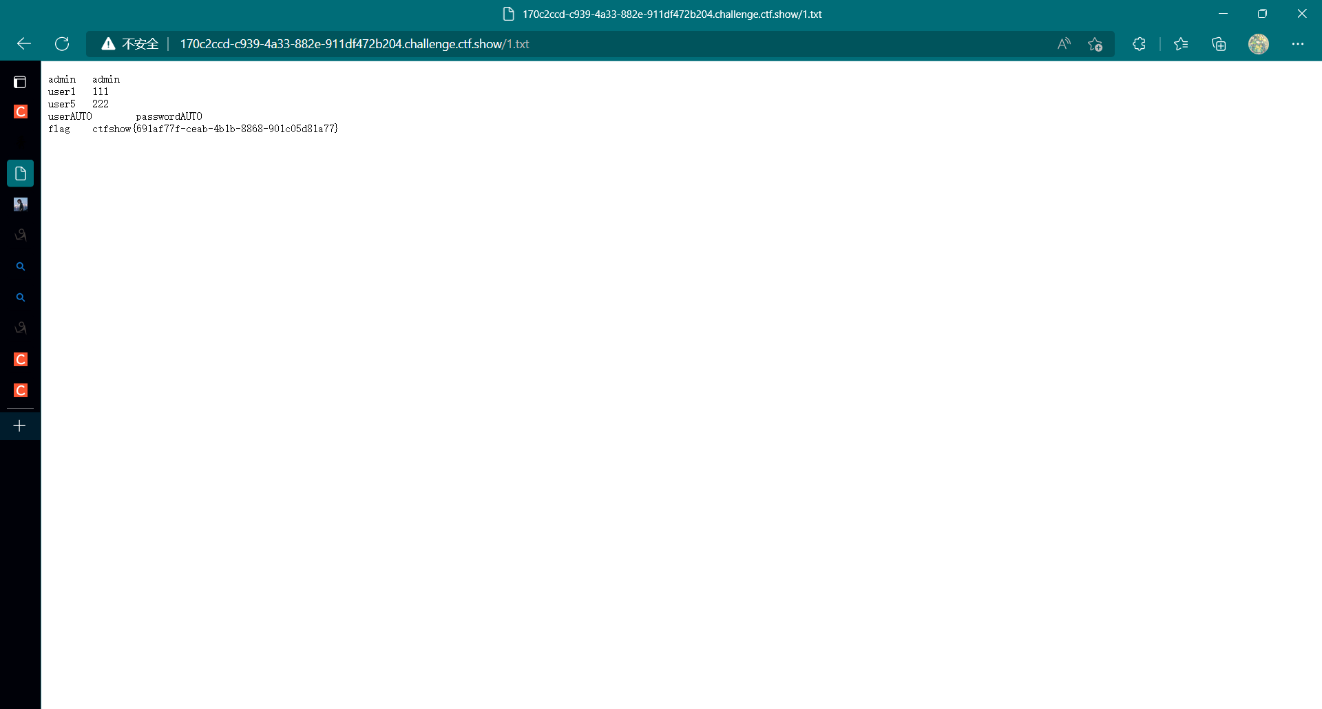This screenshot has width=1322, height=709.
Task: Click the profile avatar picture
Action: coord(1258,44)
